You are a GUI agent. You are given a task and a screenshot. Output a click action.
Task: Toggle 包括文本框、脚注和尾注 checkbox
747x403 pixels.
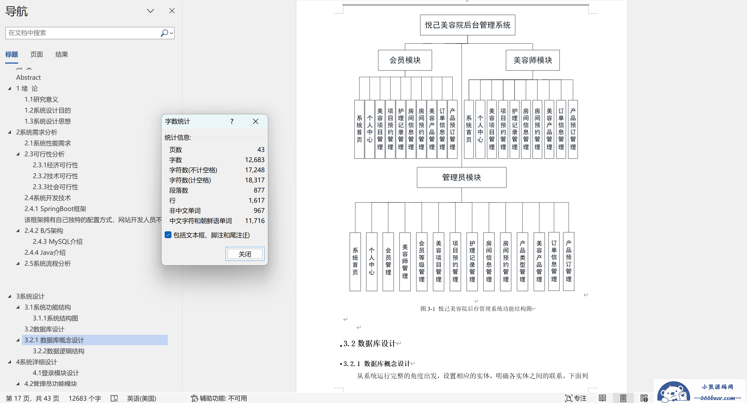(168, 235)
